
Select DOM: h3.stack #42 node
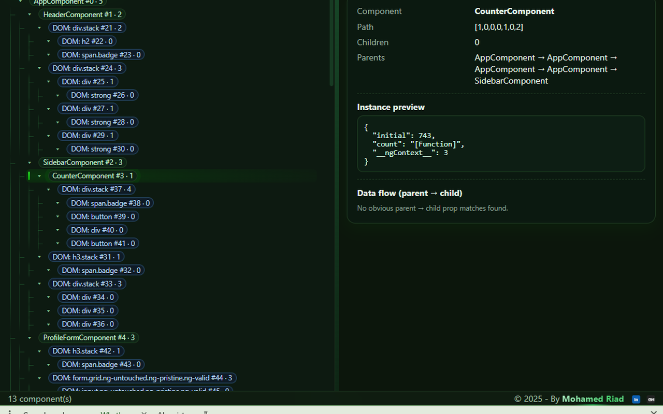pos(87,351)
